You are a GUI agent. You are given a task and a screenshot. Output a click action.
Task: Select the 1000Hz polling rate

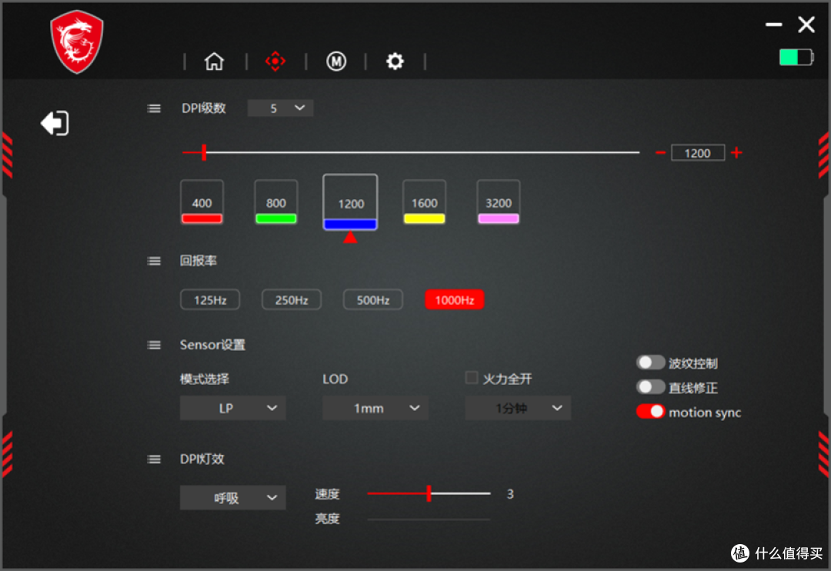[x=454, y=299]
